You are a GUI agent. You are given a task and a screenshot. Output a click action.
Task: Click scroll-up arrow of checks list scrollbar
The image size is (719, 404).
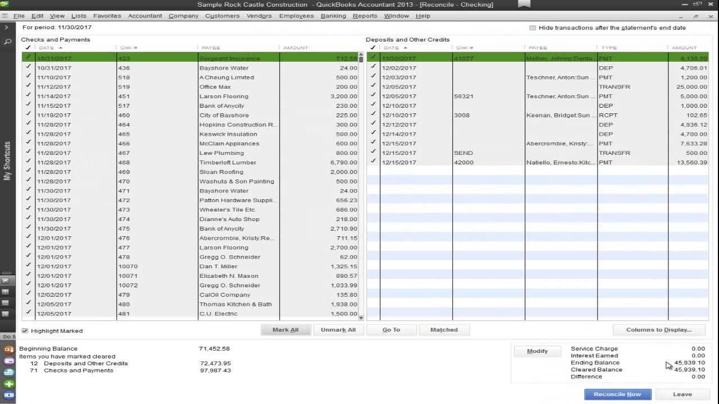click(361, 56)
